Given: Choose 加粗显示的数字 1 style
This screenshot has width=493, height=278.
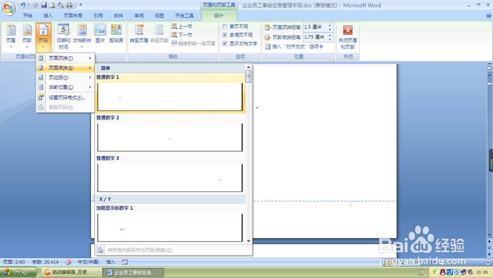Looking at the screenshot, I should click(170, 224).
